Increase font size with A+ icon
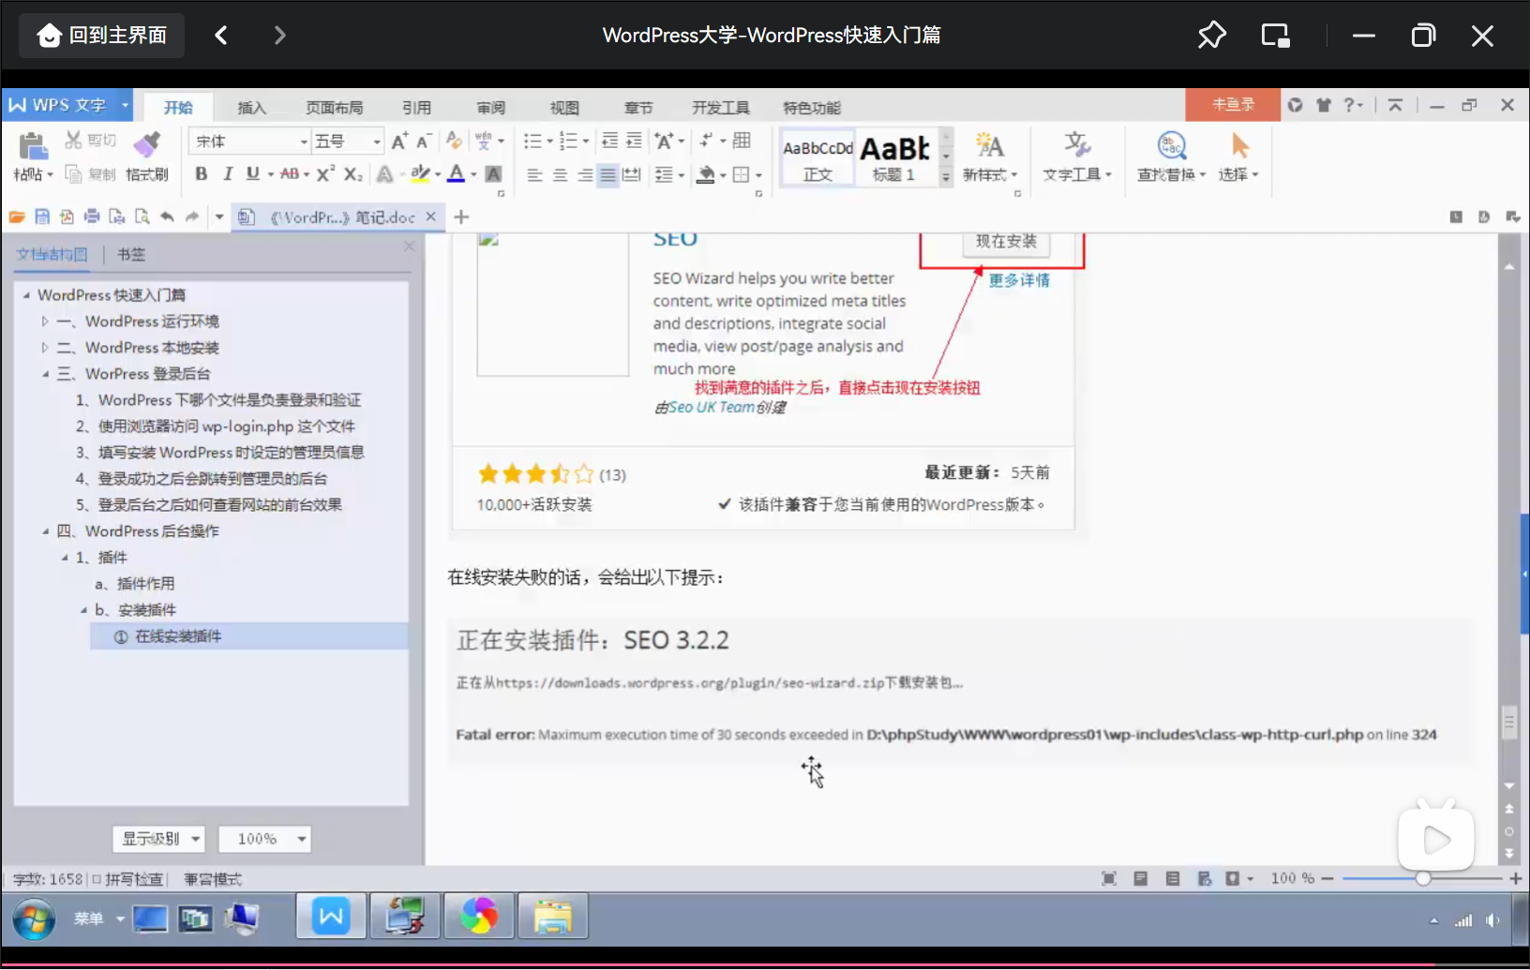 [399, 141]
